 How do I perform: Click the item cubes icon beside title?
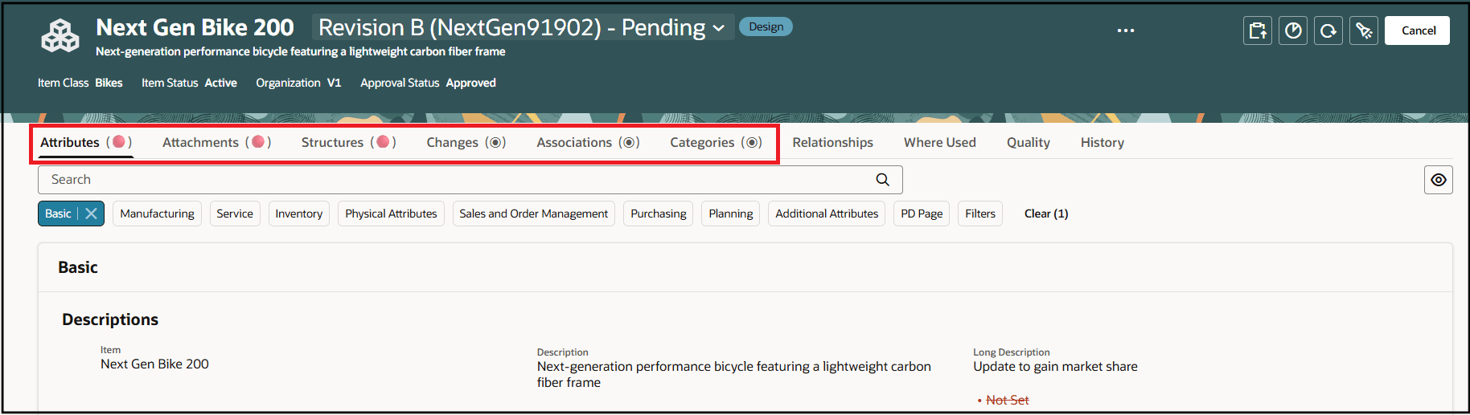coord(60,36)
